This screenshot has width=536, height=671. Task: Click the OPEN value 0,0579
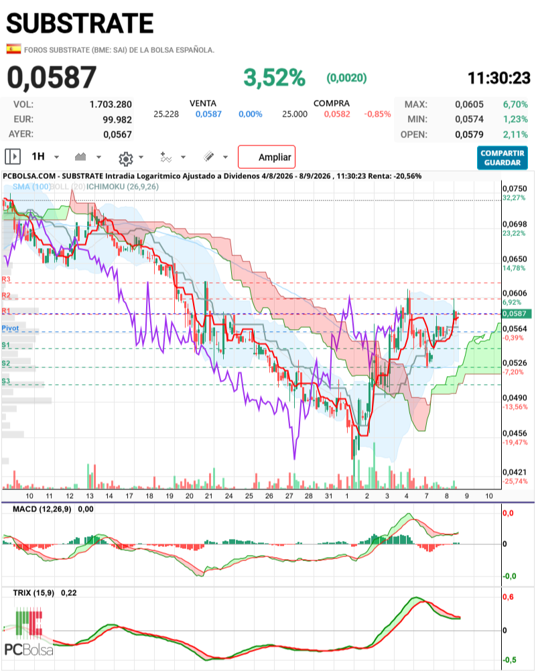469,134
